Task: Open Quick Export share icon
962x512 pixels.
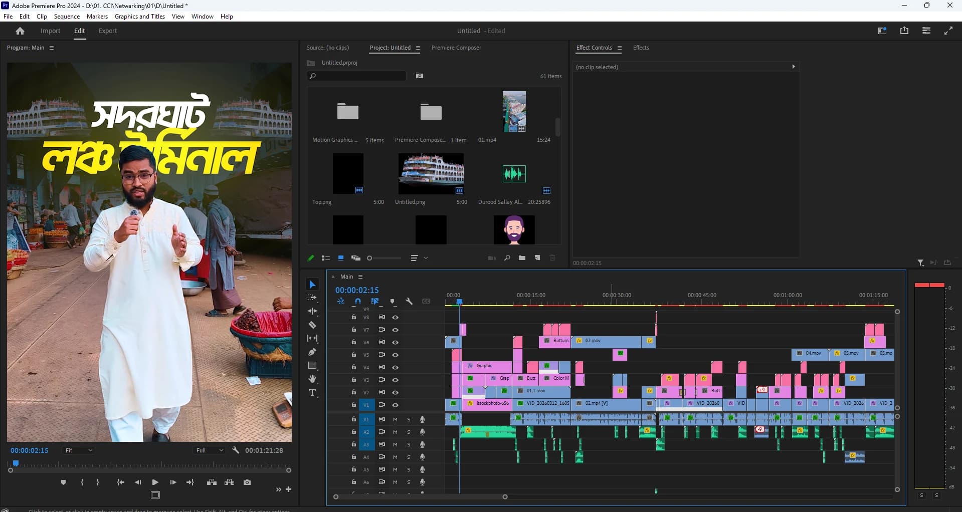Action: click(x=904, y=31)
